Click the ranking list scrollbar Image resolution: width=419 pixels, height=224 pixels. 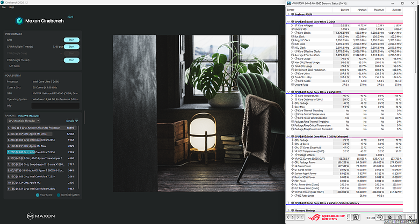click(x=78, y=158)
